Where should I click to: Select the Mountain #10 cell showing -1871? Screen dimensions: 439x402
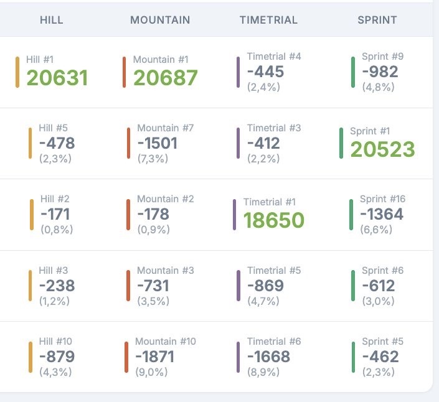155,357
